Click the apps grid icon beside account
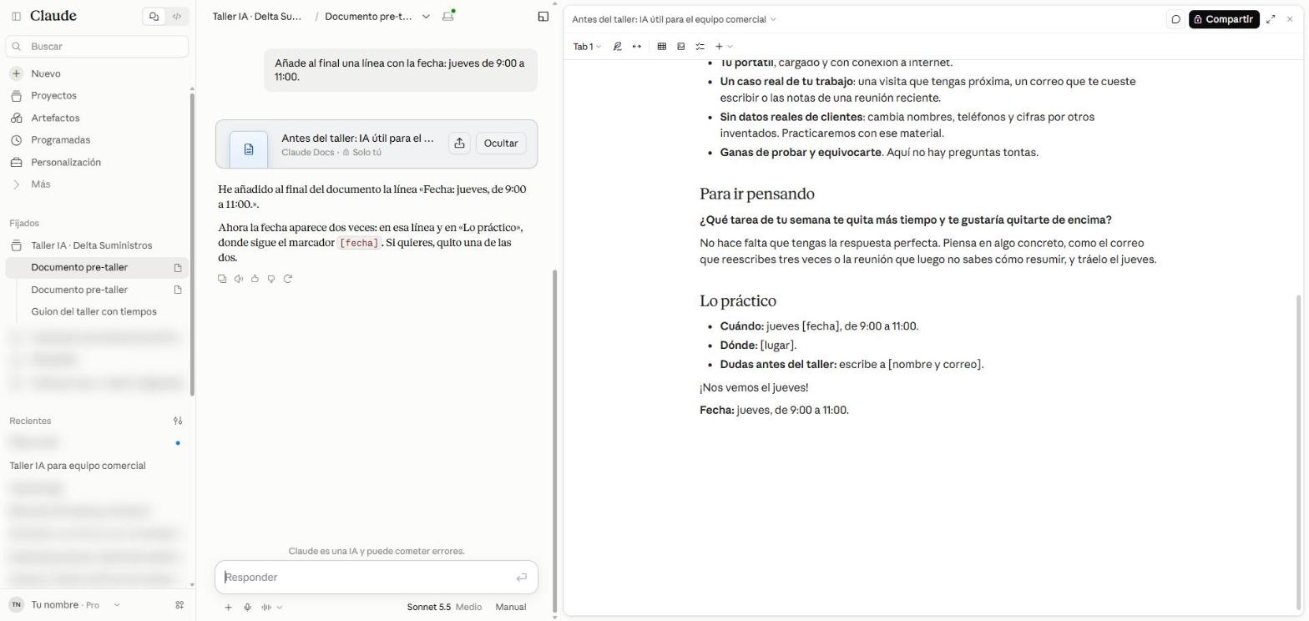 (x=179, y=605)
